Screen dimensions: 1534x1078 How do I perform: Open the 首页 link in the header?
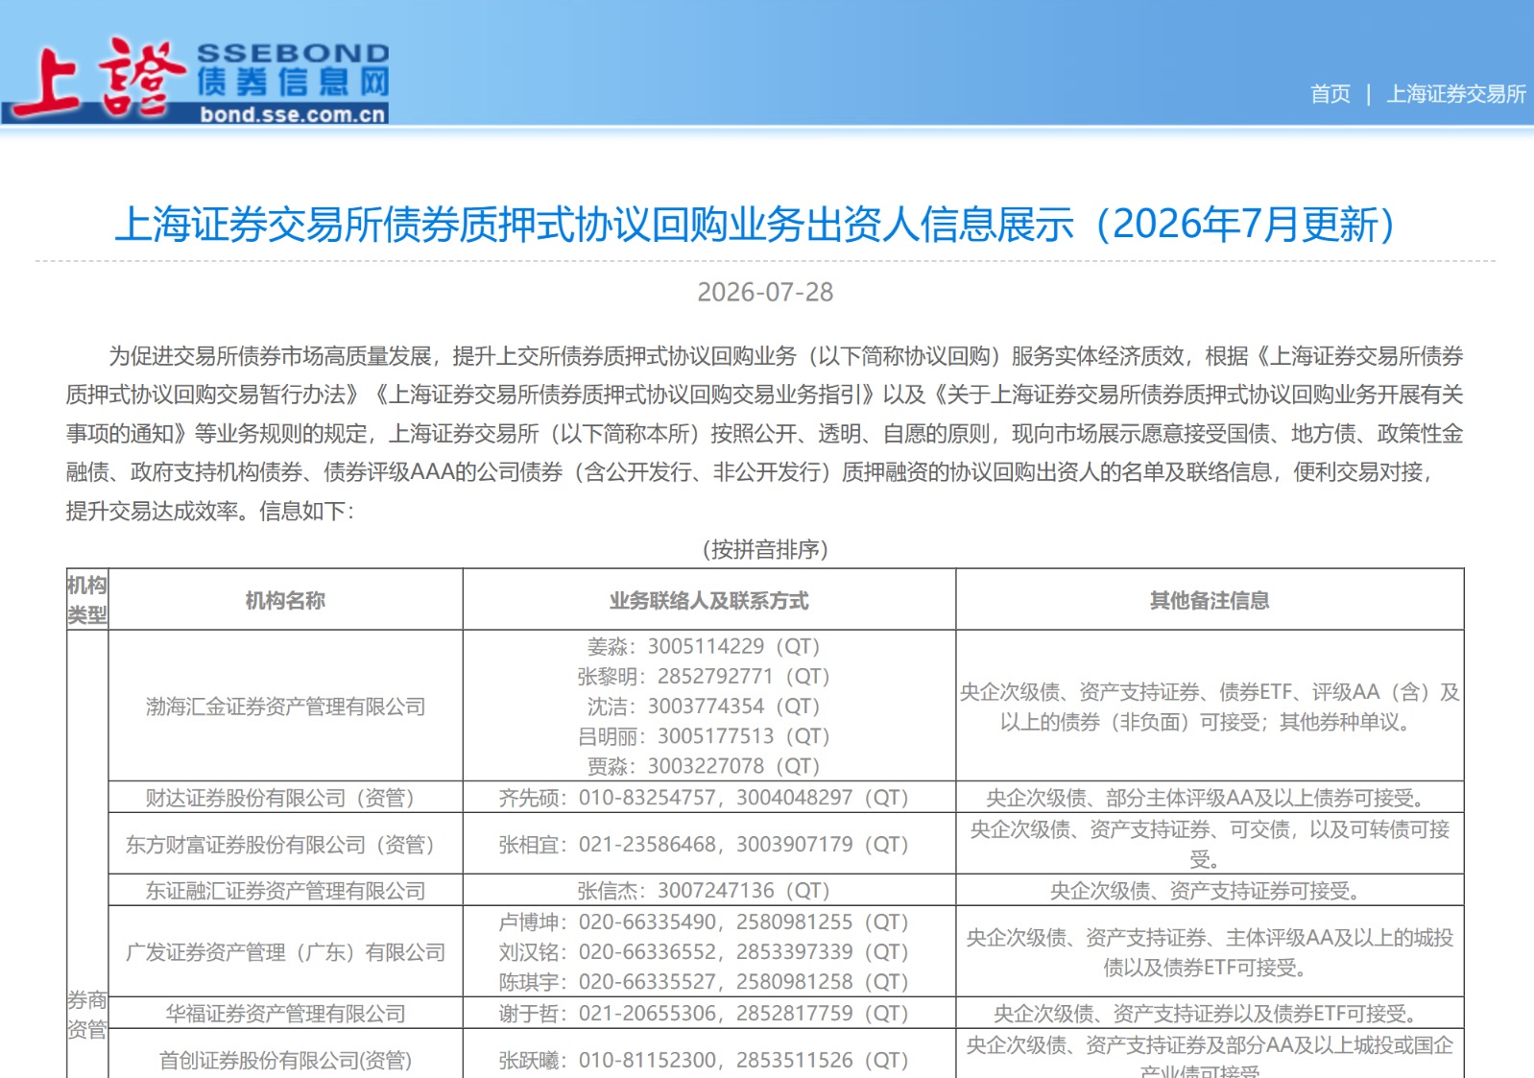pyautogui.click(x=1330, y=94)
